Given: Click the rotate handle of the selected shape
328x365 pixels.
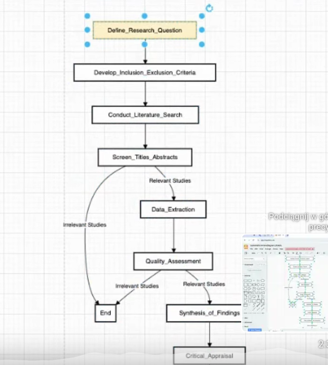Looking at the screenshot, I should 210,8.
